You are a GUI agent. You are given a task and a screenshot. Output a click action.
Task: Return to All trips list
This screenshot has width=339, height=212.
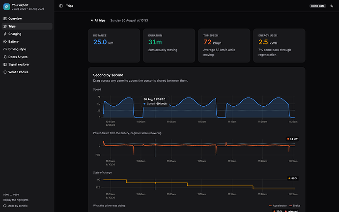pos(98,20)
